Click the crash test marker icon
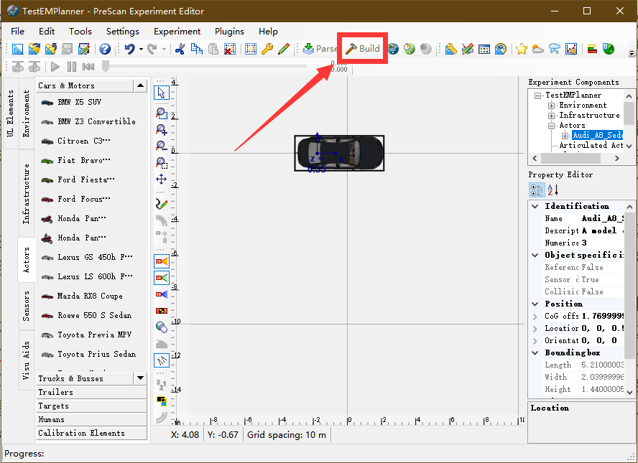 [162, 311]
